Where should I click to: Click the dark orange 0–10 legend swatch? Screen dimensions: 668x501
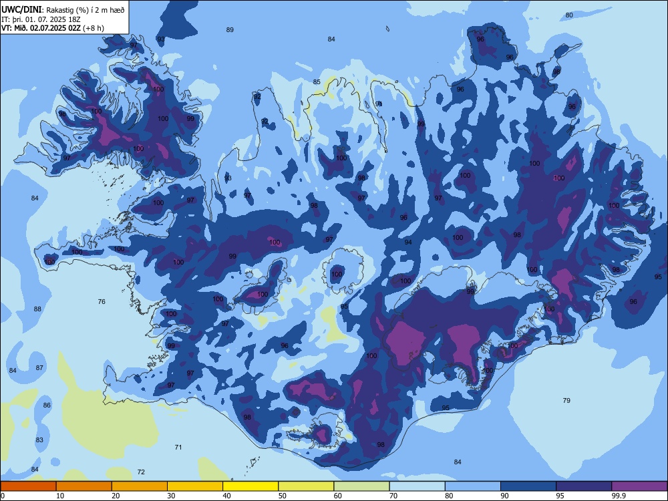tap(28, 486)
